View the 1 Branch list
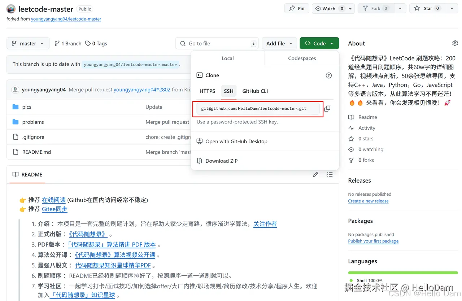The image size is (462, 301). point(68,43)
